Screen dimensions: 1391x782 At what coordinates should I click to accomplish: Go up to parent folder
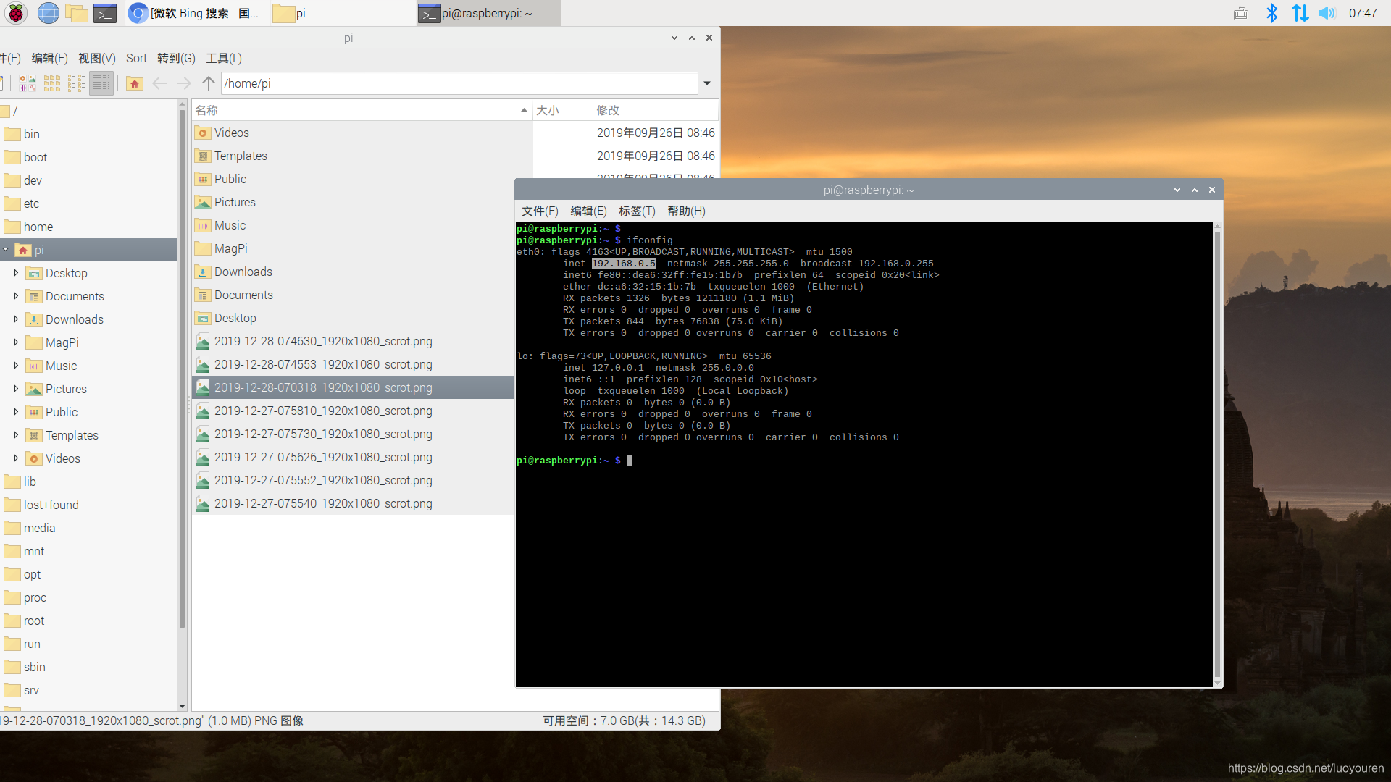pyautogui.click(x=209, y=83)
